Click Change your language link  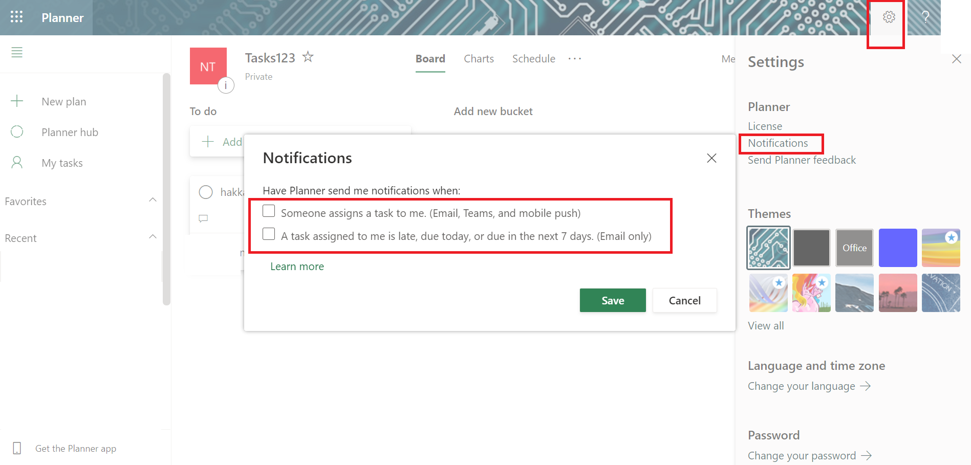tap(809, 386)
